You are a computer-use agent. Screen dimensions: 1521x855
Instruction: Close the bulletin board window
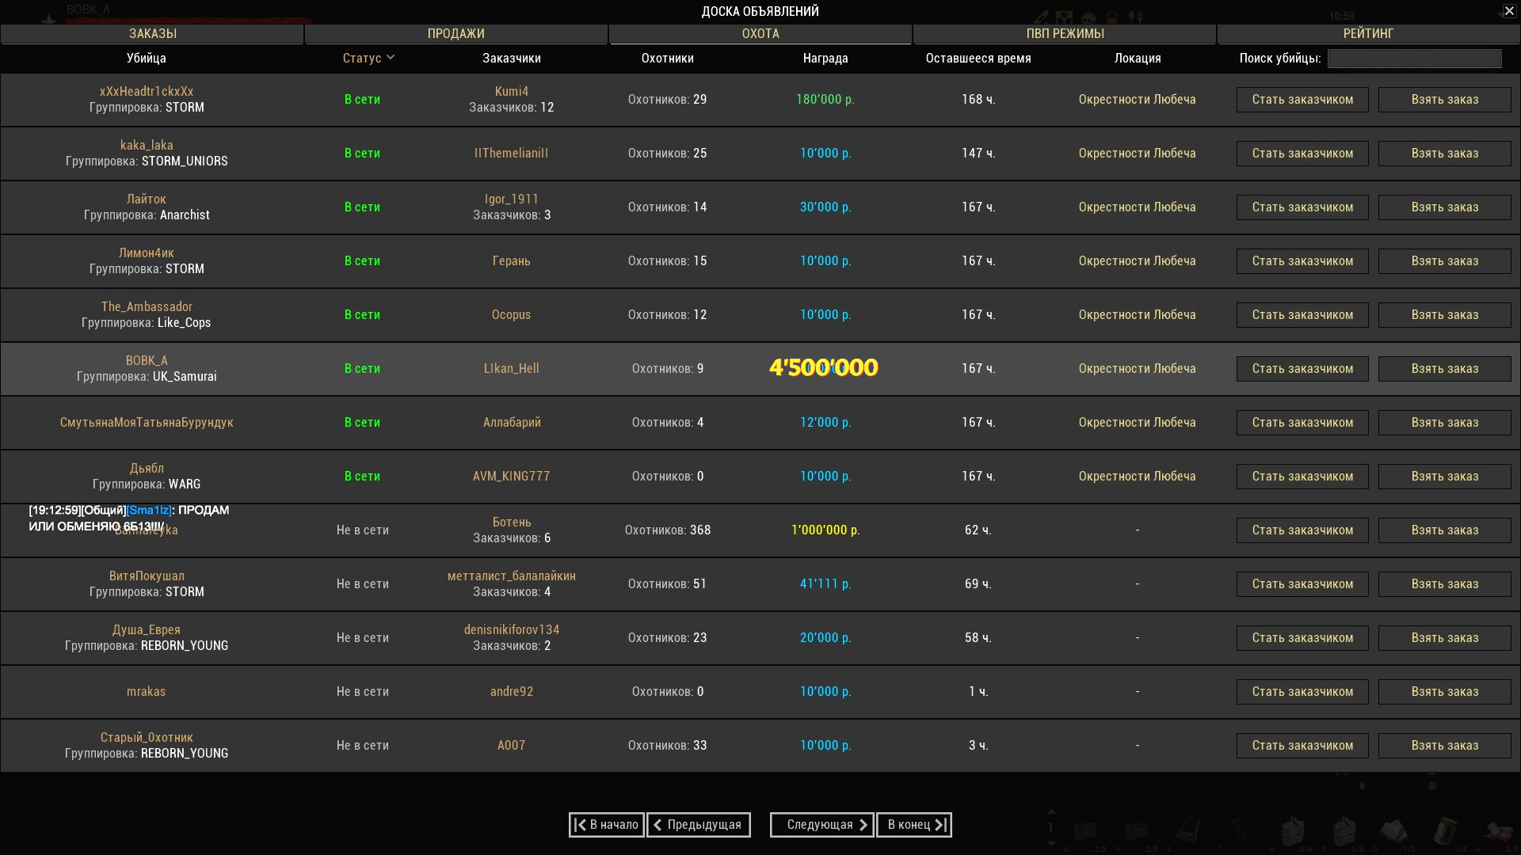[x=1509, y=11]
